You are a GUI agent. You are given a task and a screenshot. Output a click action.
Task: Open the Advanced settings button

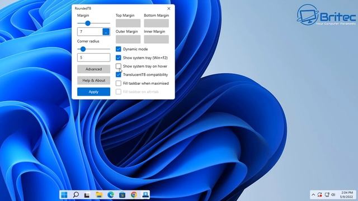click(93, 69)
